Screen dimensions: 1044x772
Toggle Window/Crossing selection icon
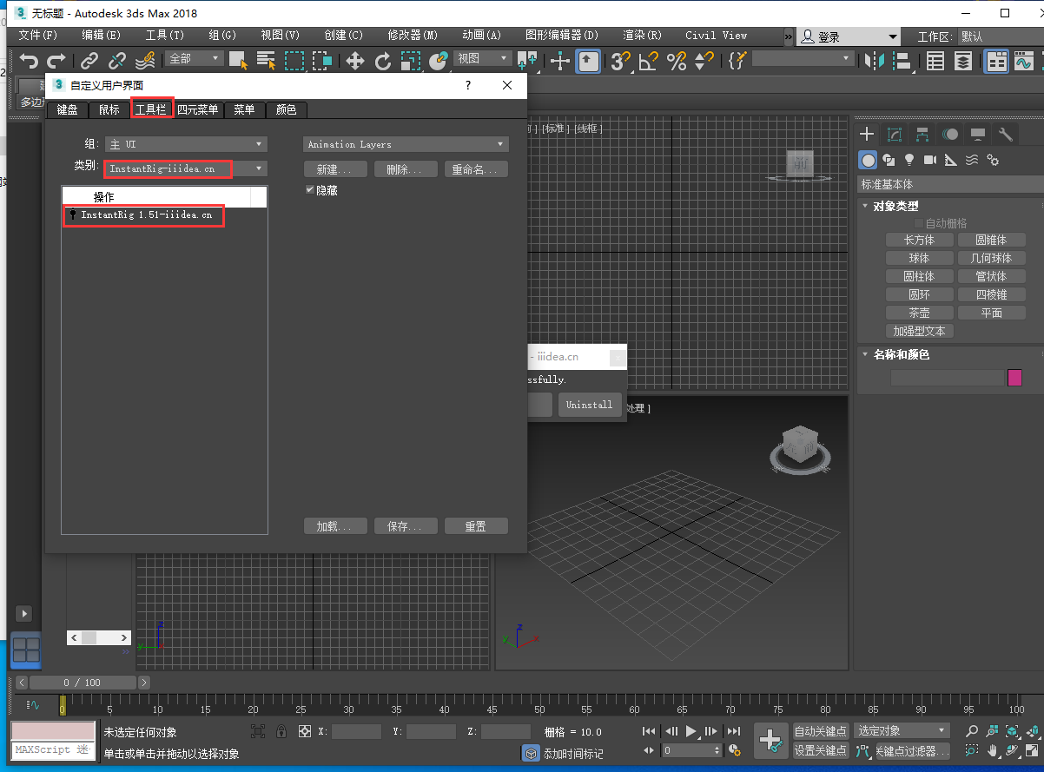(323, 61)
